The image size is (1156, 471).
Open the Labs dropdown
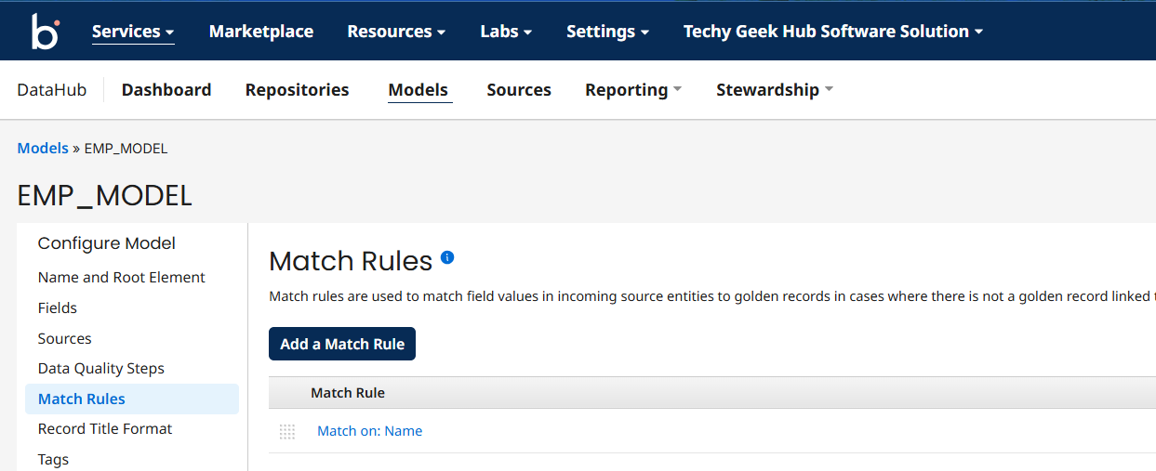coord(506,32)
